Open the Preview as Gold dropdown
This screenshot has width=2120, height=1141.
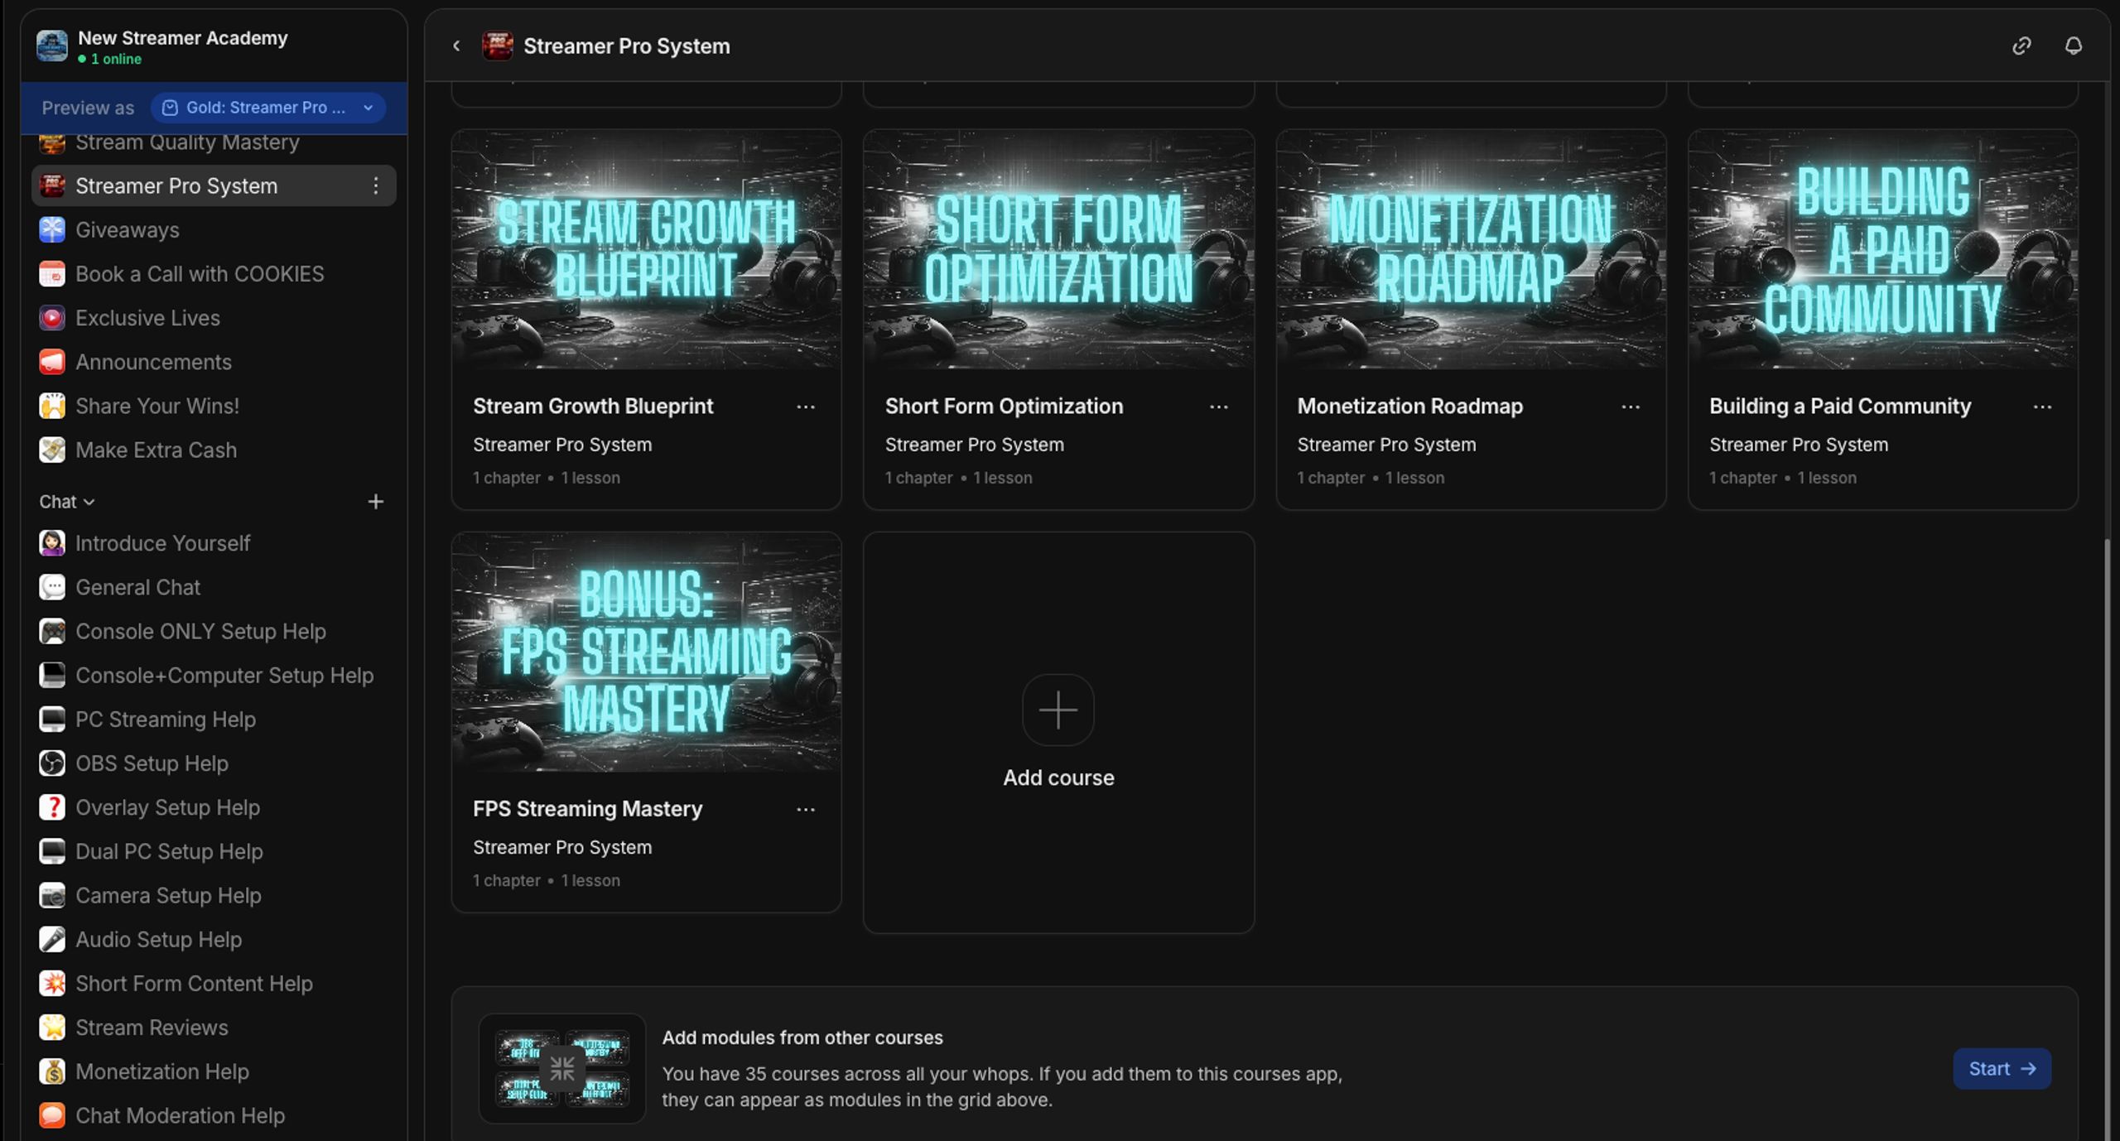coord(268,108)
